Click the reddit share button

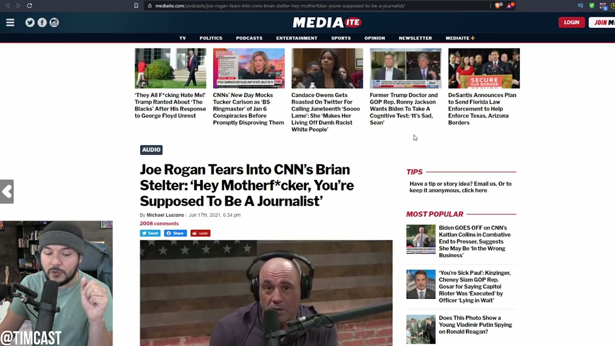click(200, 233)
